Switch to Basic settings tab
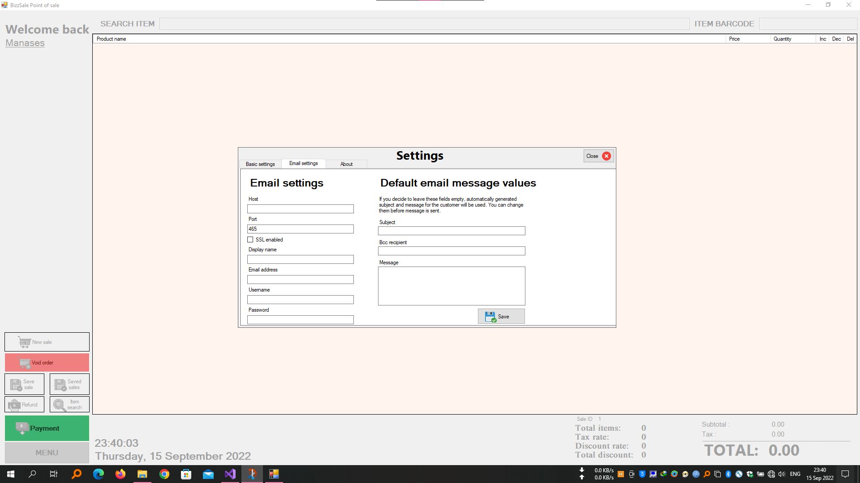860x483 pixels. [260, 164]
